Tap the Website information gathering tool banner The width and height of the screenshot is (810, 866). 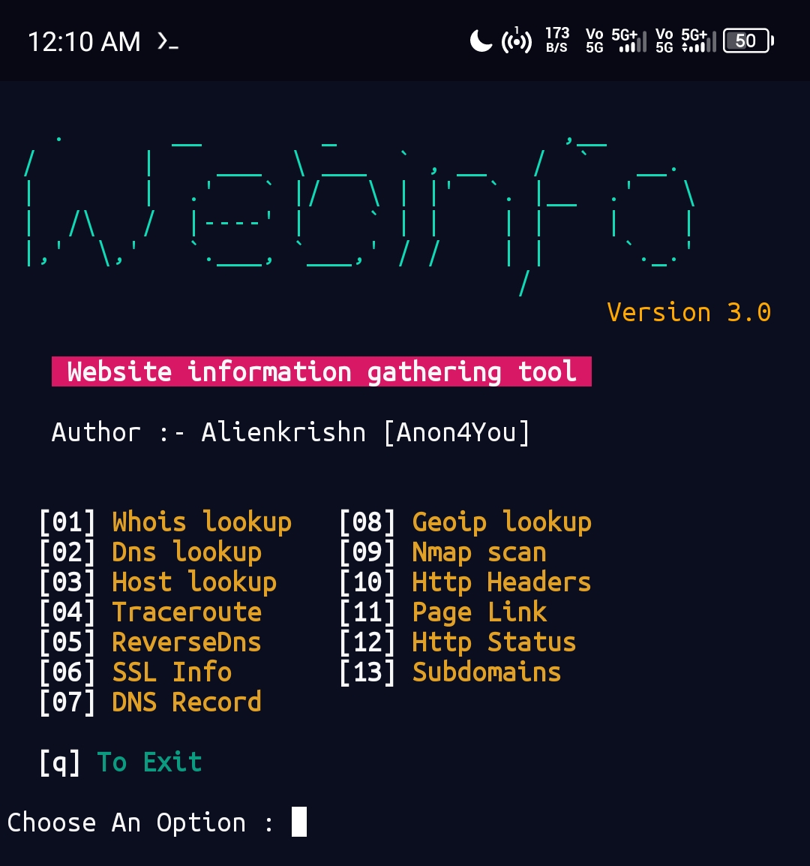click(x=321, y=371)
